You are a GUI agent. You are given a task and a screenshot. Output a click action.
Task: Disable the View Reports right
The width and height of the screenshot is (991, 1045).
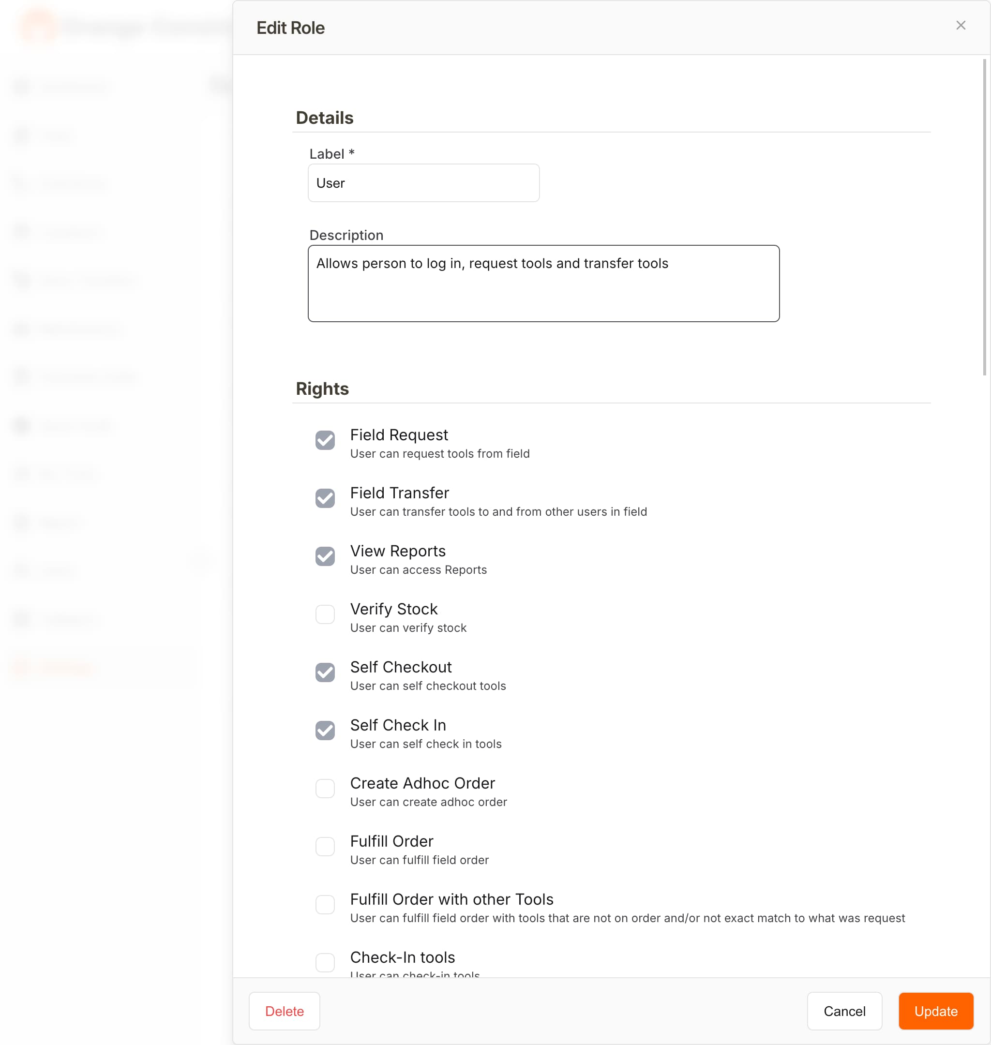pyautogui.click(x=325, y=556)
